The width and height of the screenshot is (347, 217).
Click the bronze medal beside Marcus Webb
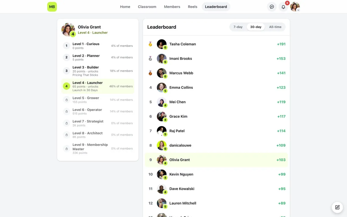(150, 73)
